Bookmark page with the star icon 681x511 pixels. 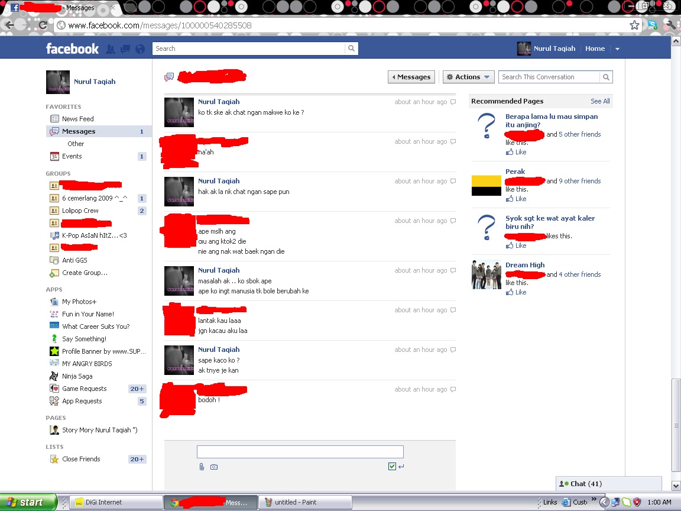634,25
